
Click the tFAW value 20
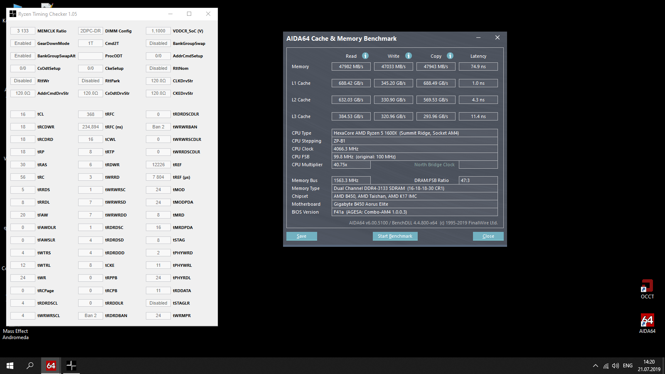click(23, 215)
